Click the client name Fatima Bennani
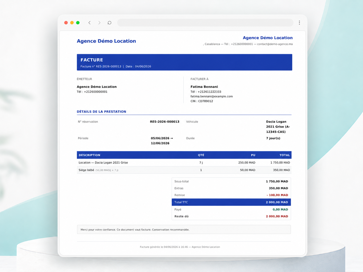The image size is (363, 272). 204,87
